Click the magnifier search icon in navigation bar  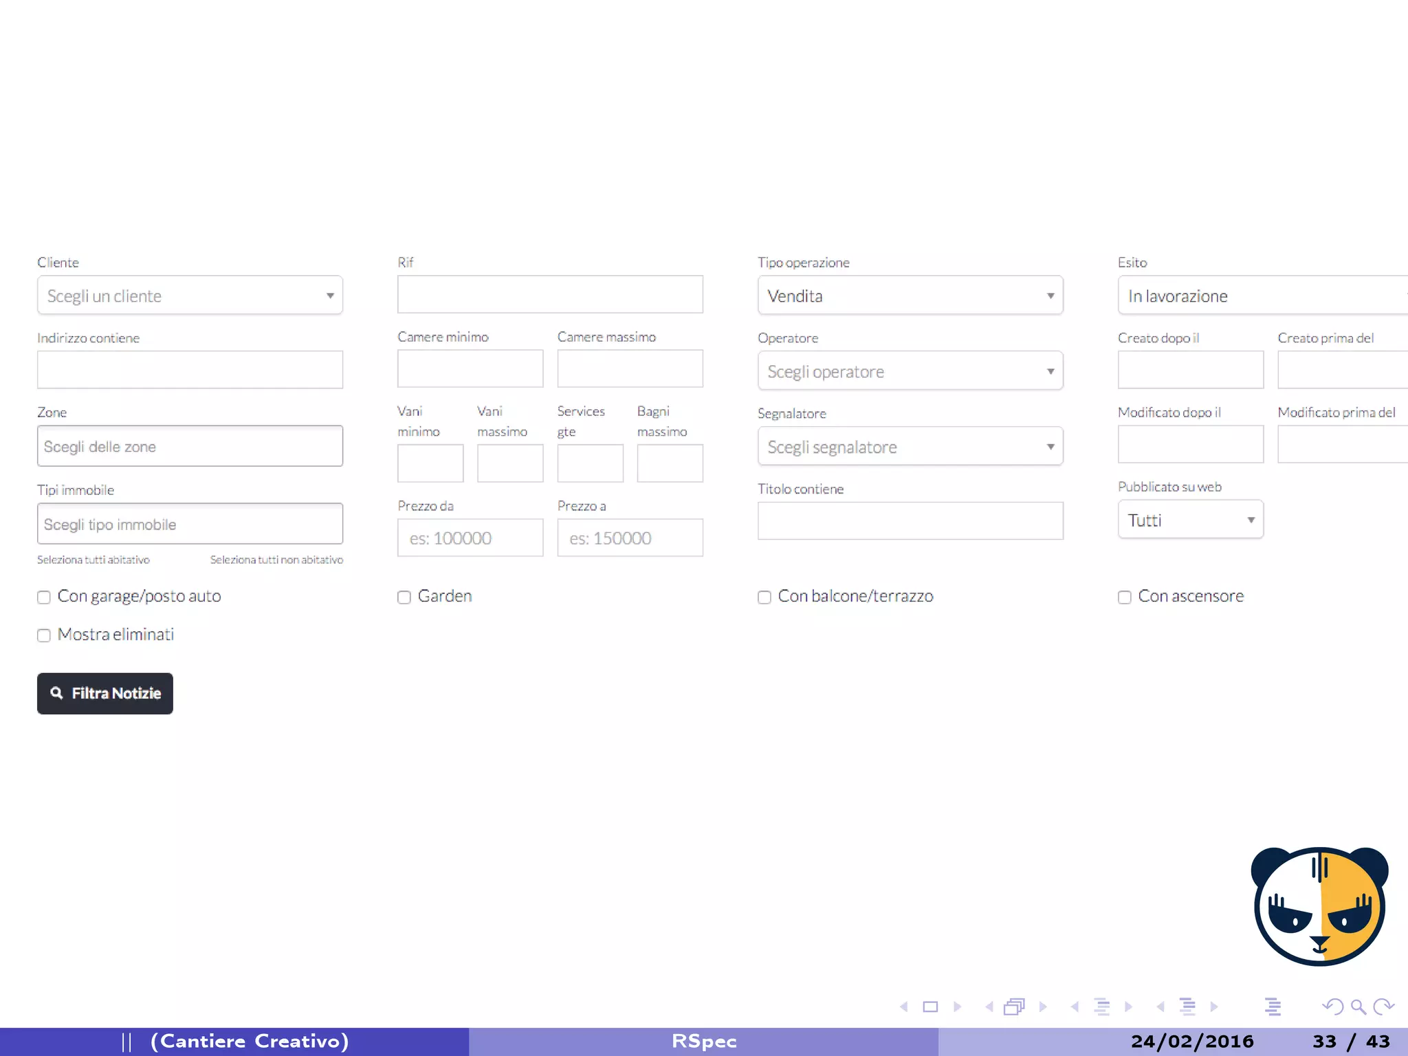(x=1358, y=1007)
